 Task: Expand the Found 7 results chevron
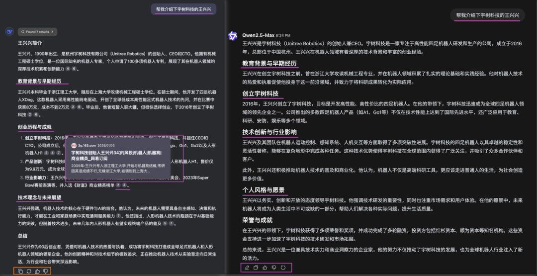coord(52,32)
